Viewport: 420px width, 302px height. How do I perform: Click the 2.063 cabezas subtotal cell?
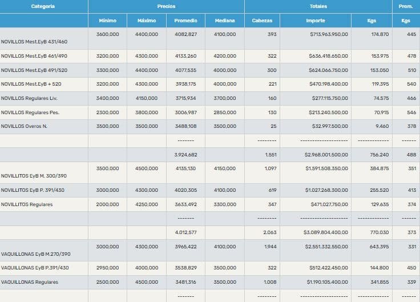click(x=269, y=232)
